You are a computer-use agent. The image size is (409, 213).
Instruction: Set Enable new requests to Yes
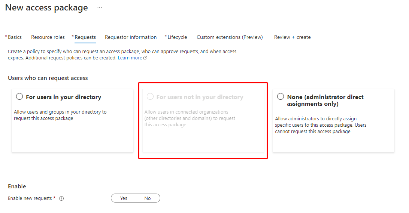[x=124, y=198]
